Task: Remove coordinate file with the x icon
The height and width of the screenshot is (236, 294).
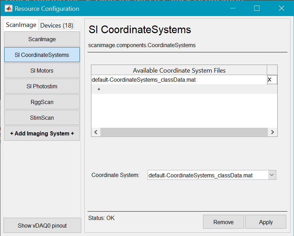Action: [270, 80]
